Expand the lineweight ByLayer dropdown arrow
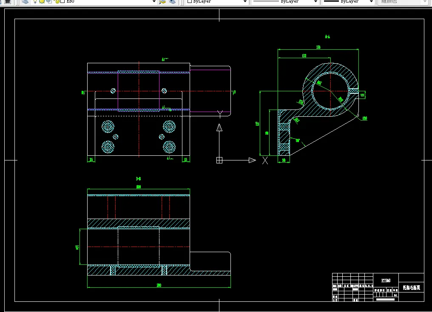The image size is (432, 312). pos(371,1)
